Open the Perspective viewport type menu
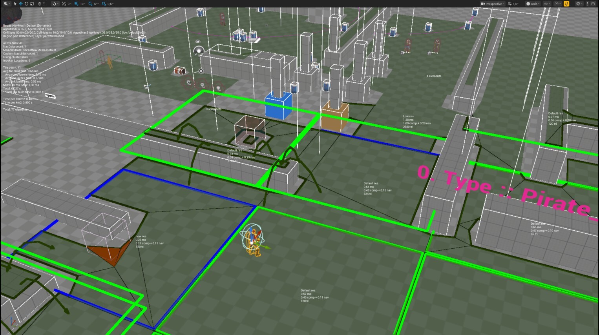 tap(492, 4)
